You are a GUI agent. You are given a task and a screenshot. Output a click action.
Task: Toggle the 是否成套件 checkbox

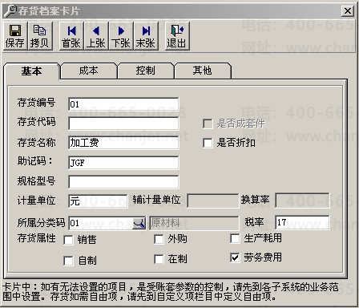(x=208, y=124)
